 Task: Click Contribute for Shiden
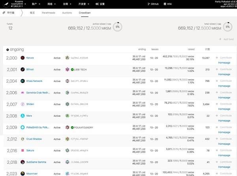(x=224, y=104)
